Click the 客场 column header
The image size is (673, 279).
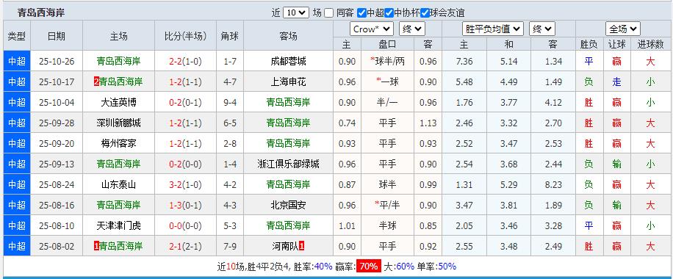(288, 36)
